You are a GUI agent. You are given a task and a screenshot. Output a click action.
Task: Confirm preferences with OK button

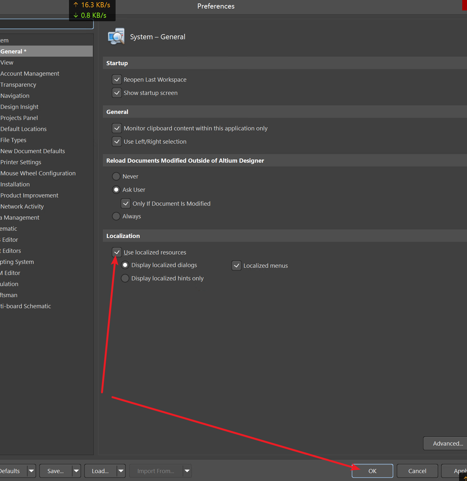point(372,471)
